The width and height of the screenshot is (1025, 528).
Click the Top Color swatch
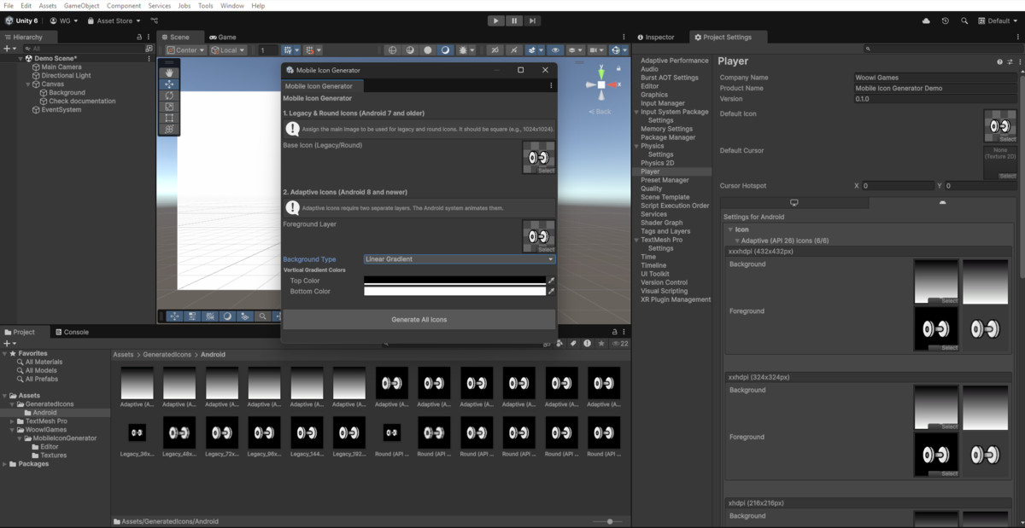(x=455, y=281)
